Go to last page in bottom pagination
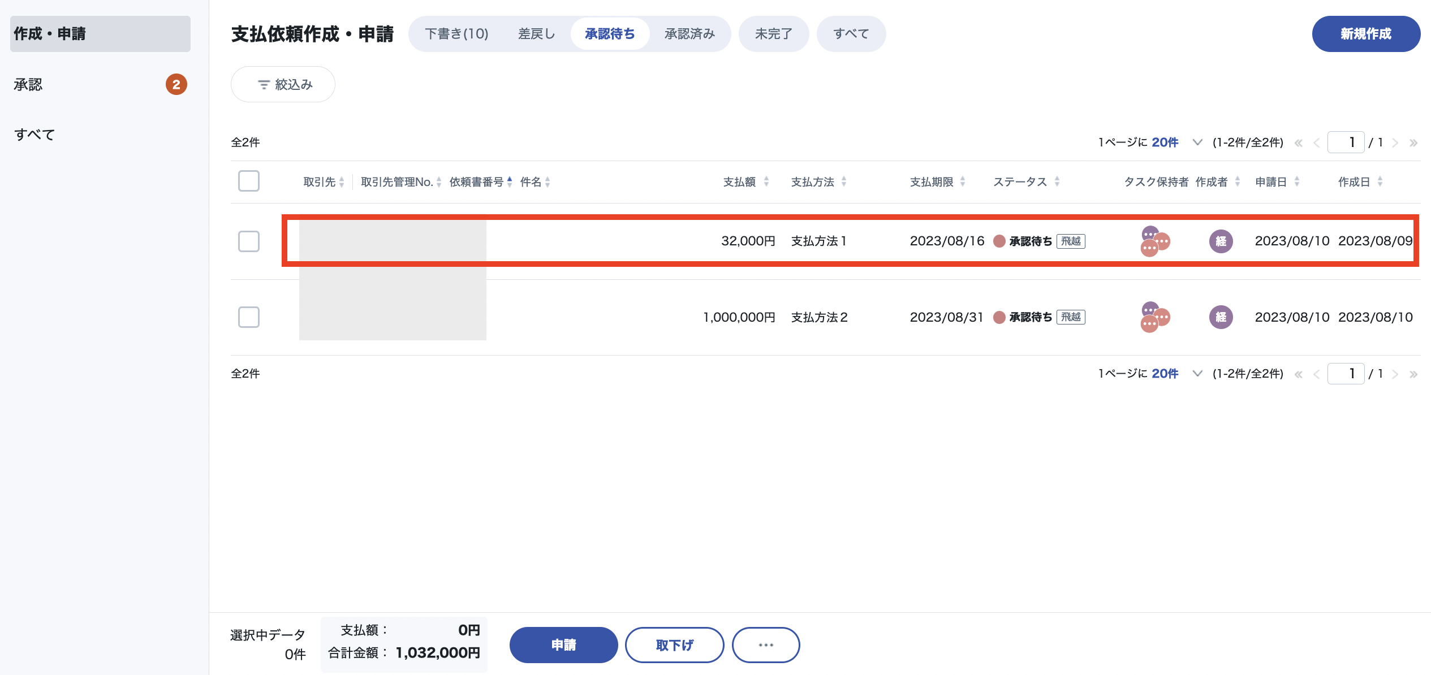 [1413, 374]
